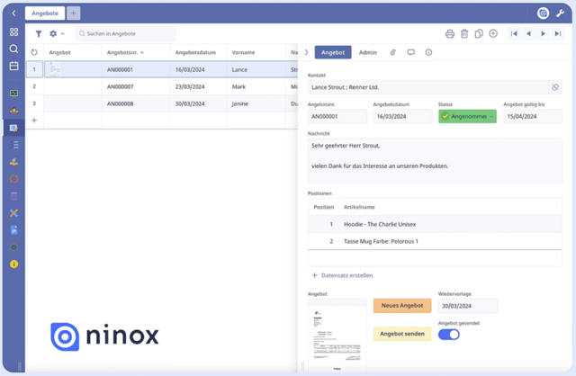Image resolution: width=576 pixels, height=376 pixels.
Task: Click the print icon in the toolbar
Action: pyautogui.click(x=450, y=34)
